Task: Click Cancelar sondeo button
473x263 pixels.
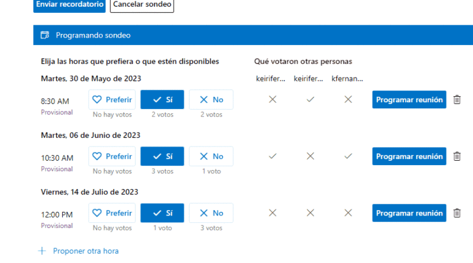Action: (x=142, y=4)
